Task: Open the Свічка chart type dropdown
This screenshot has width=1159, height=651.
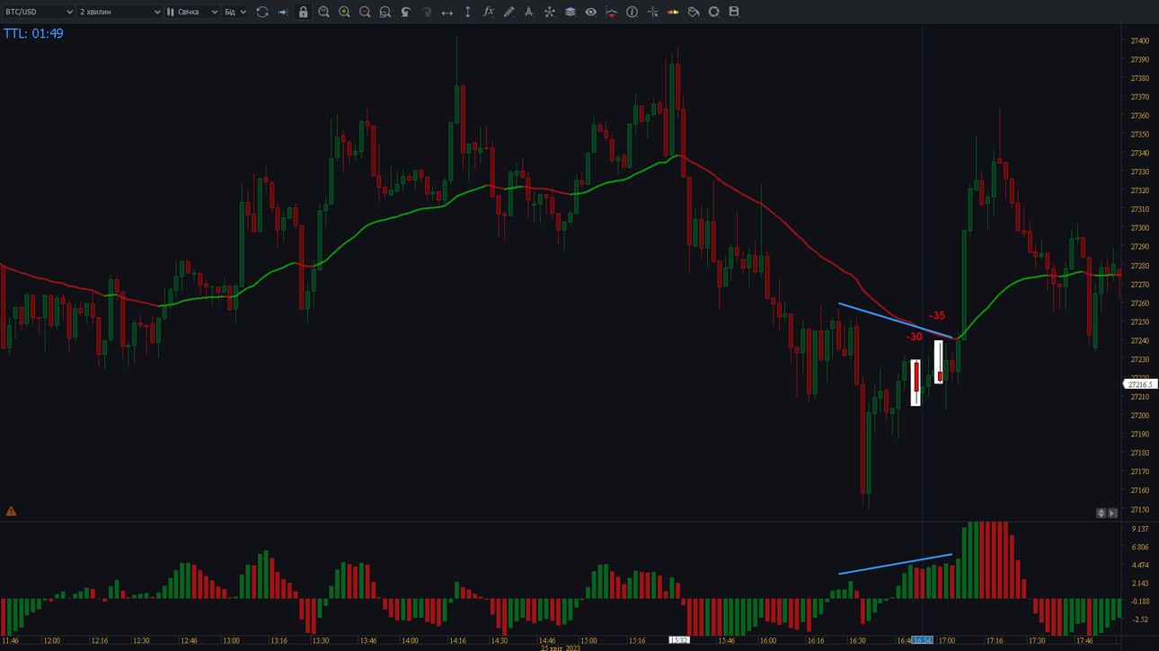Action: [x=192, y=12]
